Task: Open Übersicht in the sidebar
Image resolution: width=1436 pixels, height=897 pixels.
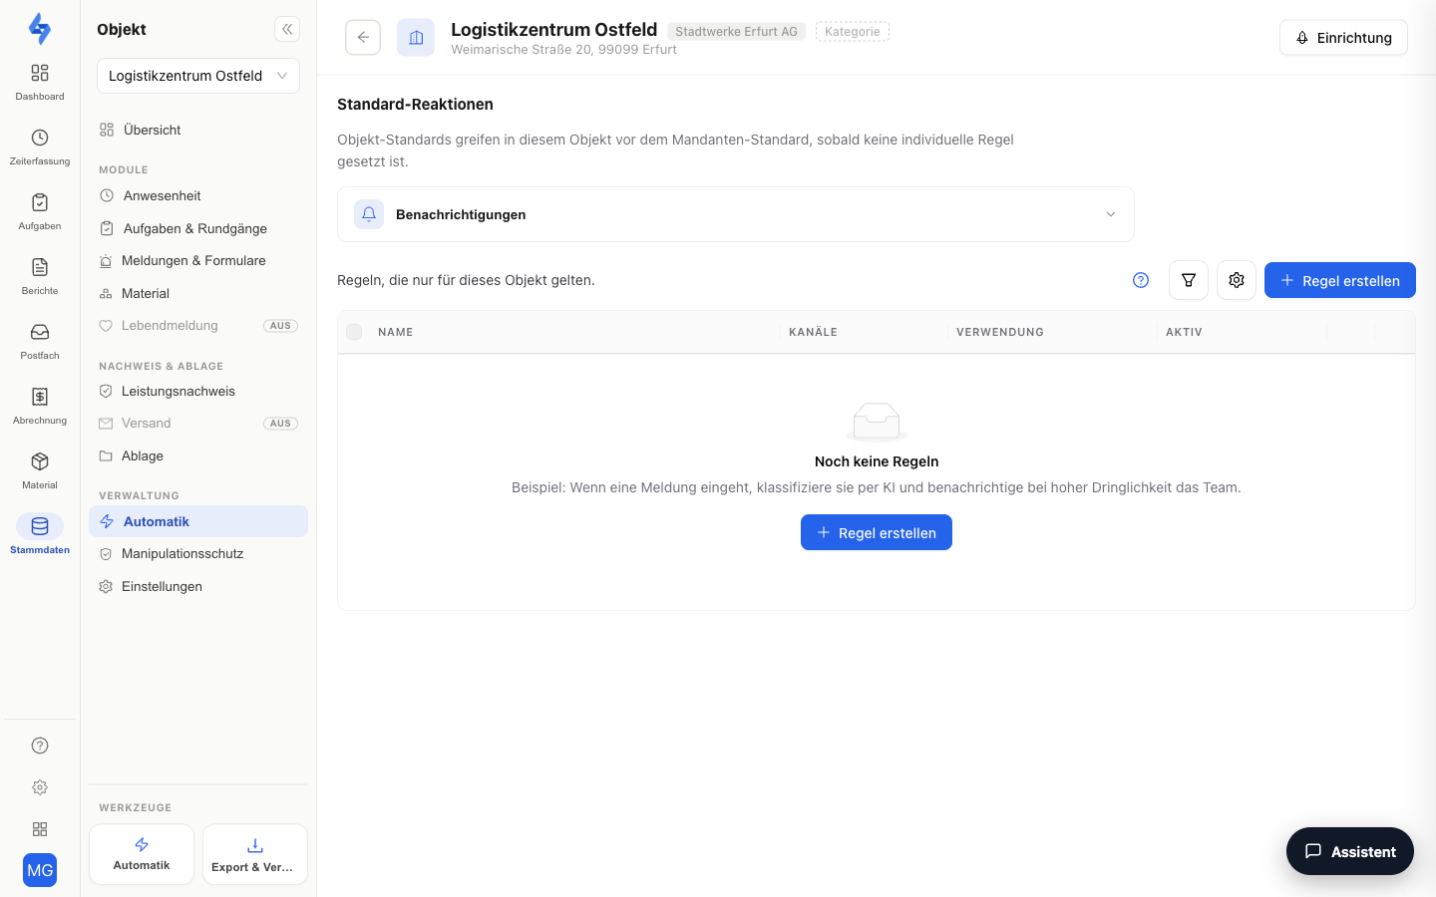Action: [x=198, y=130]
